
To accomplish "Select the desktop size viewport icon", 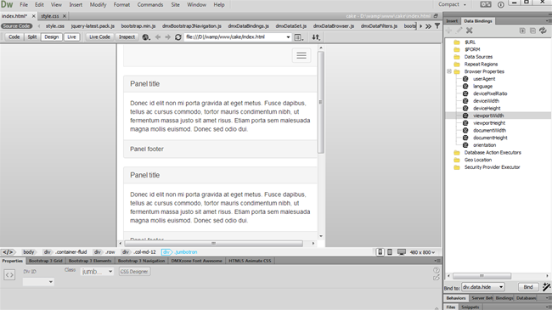I will coord(402,252).
